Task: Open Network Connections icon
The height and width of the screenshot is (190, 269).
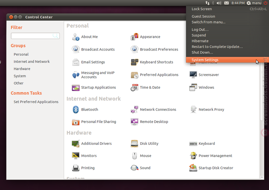Action: click(134, 110)
